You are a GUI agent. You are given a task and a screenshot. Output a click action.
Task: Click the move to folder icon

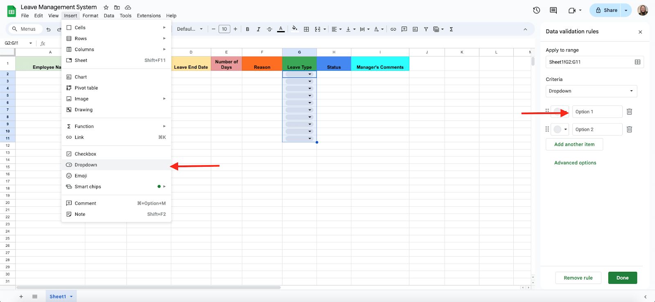click(x=117, y=7)
